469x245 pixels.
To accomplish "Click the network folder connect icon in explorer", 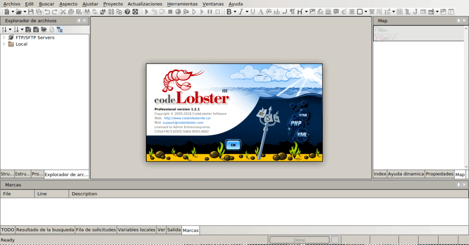I will pyautogui.click(x=44, y=30).
